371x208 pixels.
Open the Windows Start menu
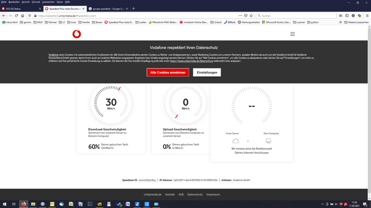coord(4,204)
